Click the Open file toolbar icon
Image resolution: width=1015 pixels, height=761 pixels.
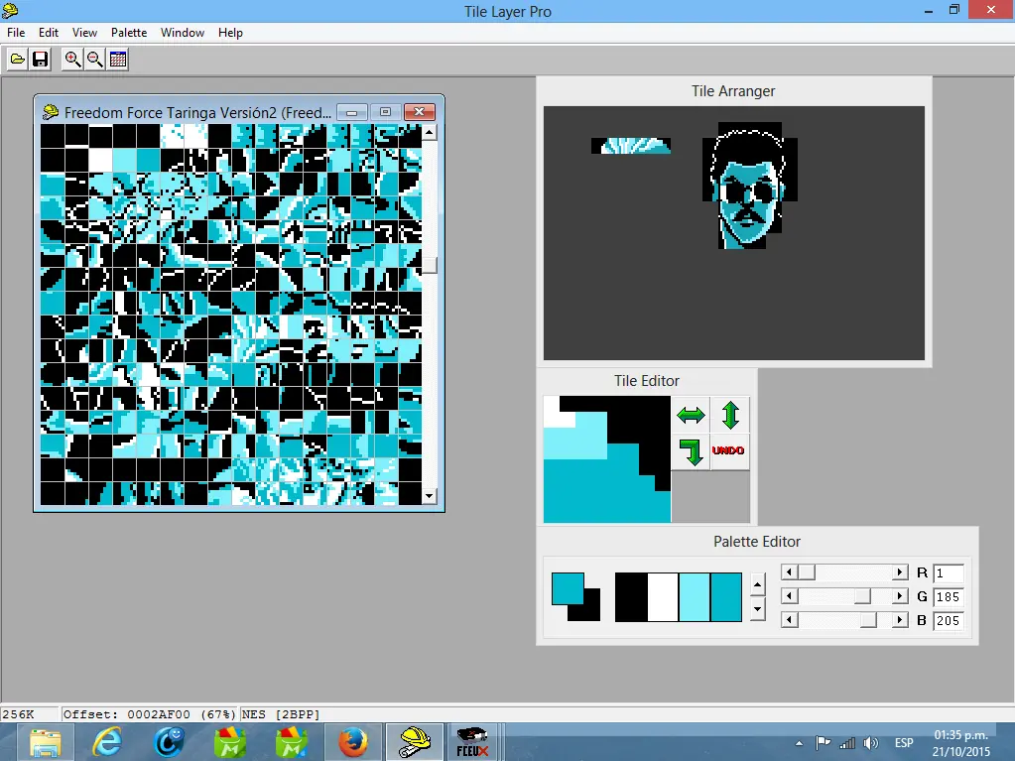[x=18, y=60]
